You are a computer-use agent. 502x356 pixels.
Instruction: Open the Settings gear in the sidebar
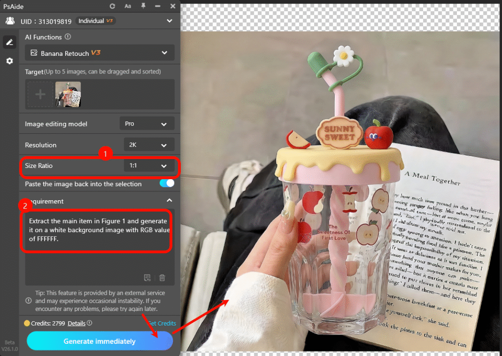[x=9, y=61]
